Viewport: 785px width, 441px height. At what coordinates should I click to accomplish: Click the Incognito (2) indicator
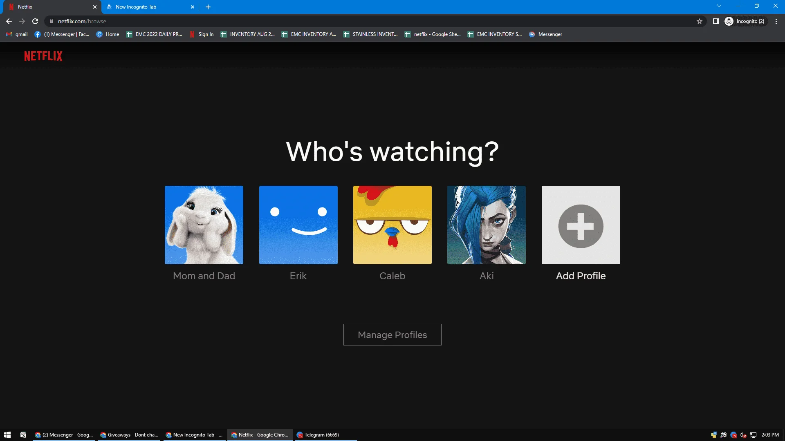click(x=745, y=21)
